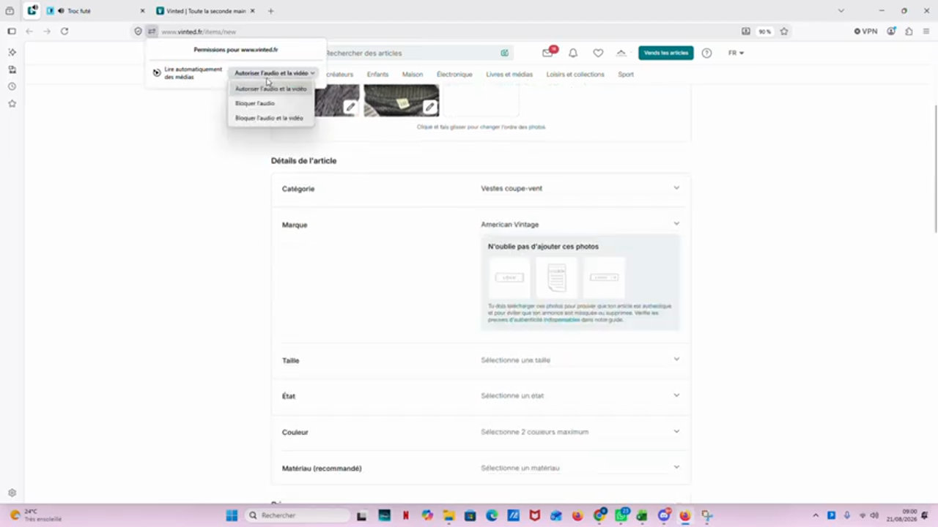Open the Vinted messages inbox icon
This screenshot has width=938, height=527.
pos(547,53)
